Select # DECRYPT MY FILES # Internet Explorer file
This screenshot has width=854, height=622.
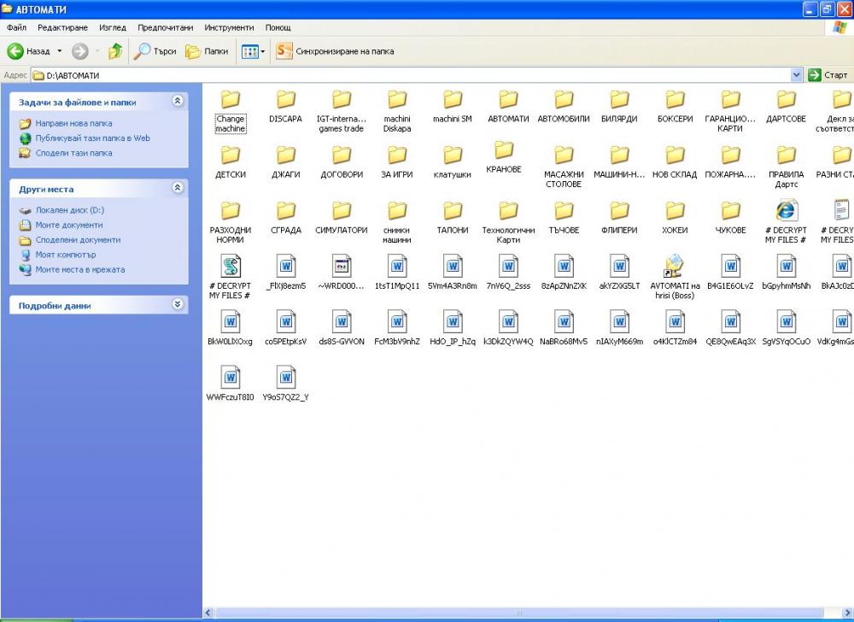tap(786, 223)
